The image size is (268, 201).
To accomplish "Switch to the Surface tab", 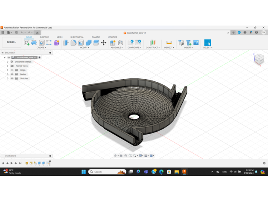I will pyautogui.click(x=44, y=37).
